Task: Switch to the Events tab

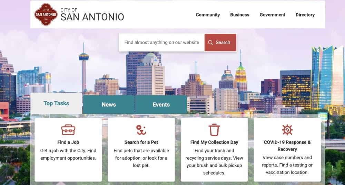Action: coord(161,105)
